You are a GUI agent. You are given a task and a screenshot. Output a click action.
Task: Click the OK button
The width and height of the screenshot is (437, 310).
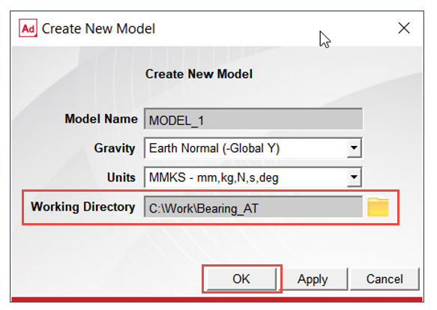click(241, 279)
